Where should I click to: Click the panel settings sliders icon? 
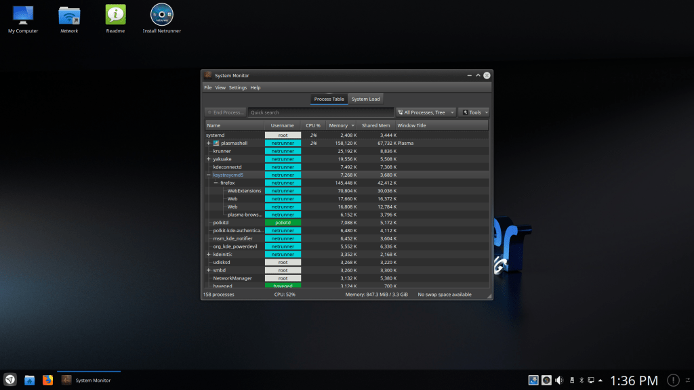point(688,381)
